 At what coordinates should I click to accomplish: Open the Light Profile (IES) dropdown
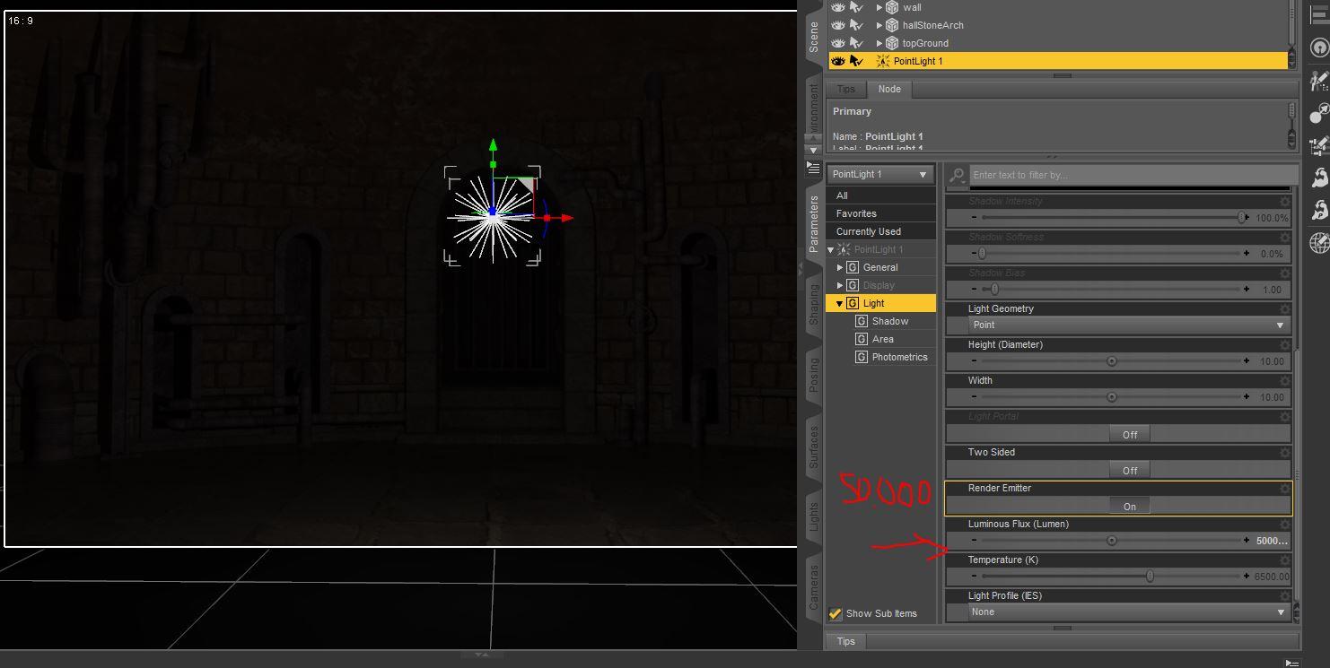(x=1128, y=612)
